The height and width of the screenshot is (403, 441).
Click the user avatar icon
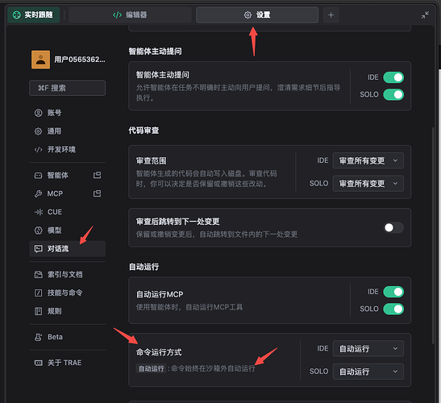(41, 60)
